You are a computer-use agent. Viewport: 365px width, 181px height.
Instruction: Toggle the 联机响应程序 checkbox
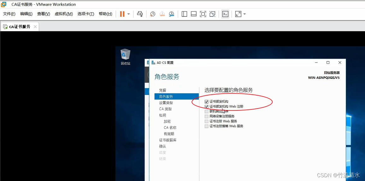pyautogui.click(x=207, y=111)
